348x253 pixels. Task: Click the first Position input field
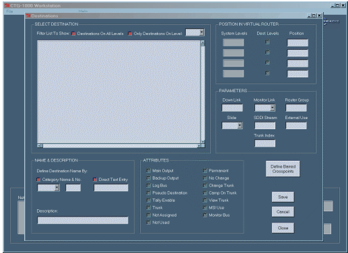click(x=298, y=42)
